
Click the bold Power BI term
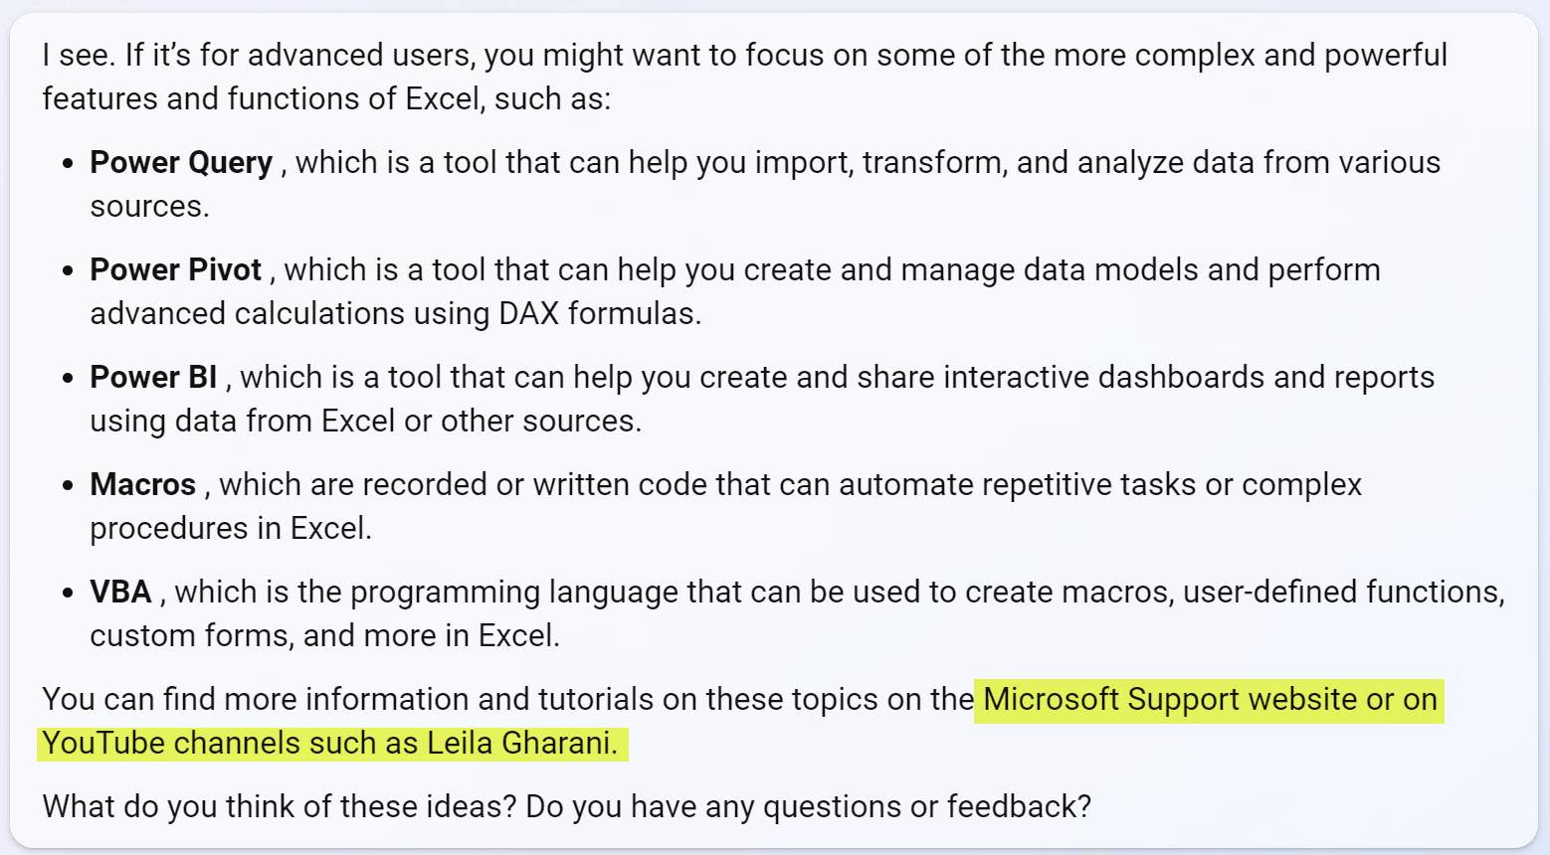pos(153,377)
